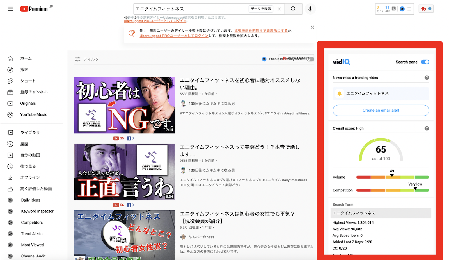Activate voice search microphone icon
449x260 pixels.
pos(310,9)
